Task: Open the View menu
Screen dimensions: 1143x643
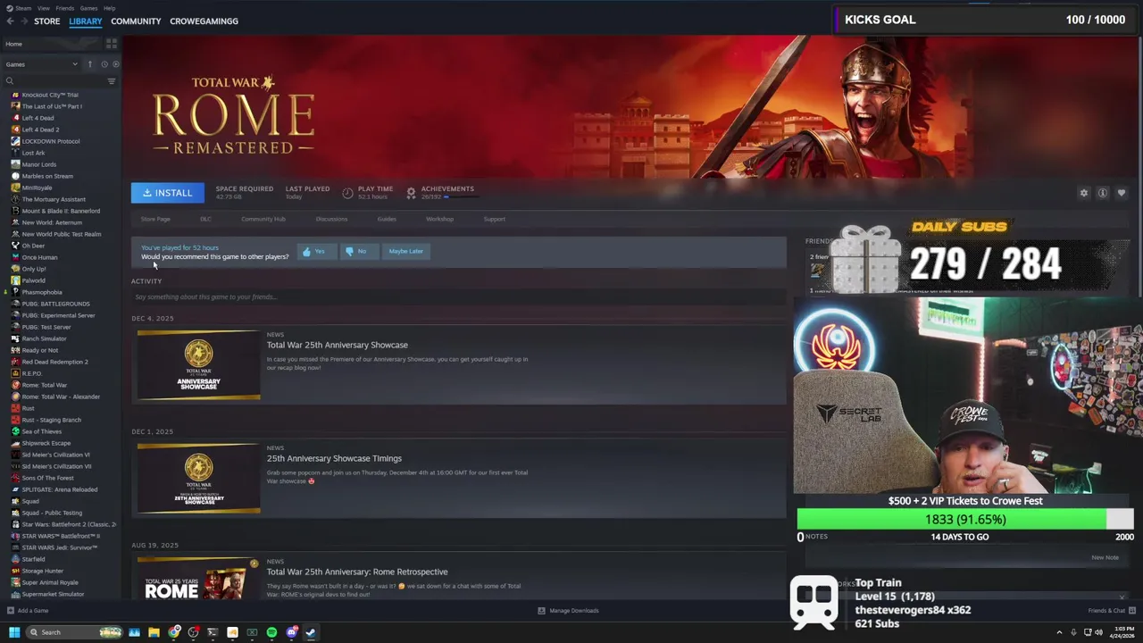Action: tap(43, 8)
